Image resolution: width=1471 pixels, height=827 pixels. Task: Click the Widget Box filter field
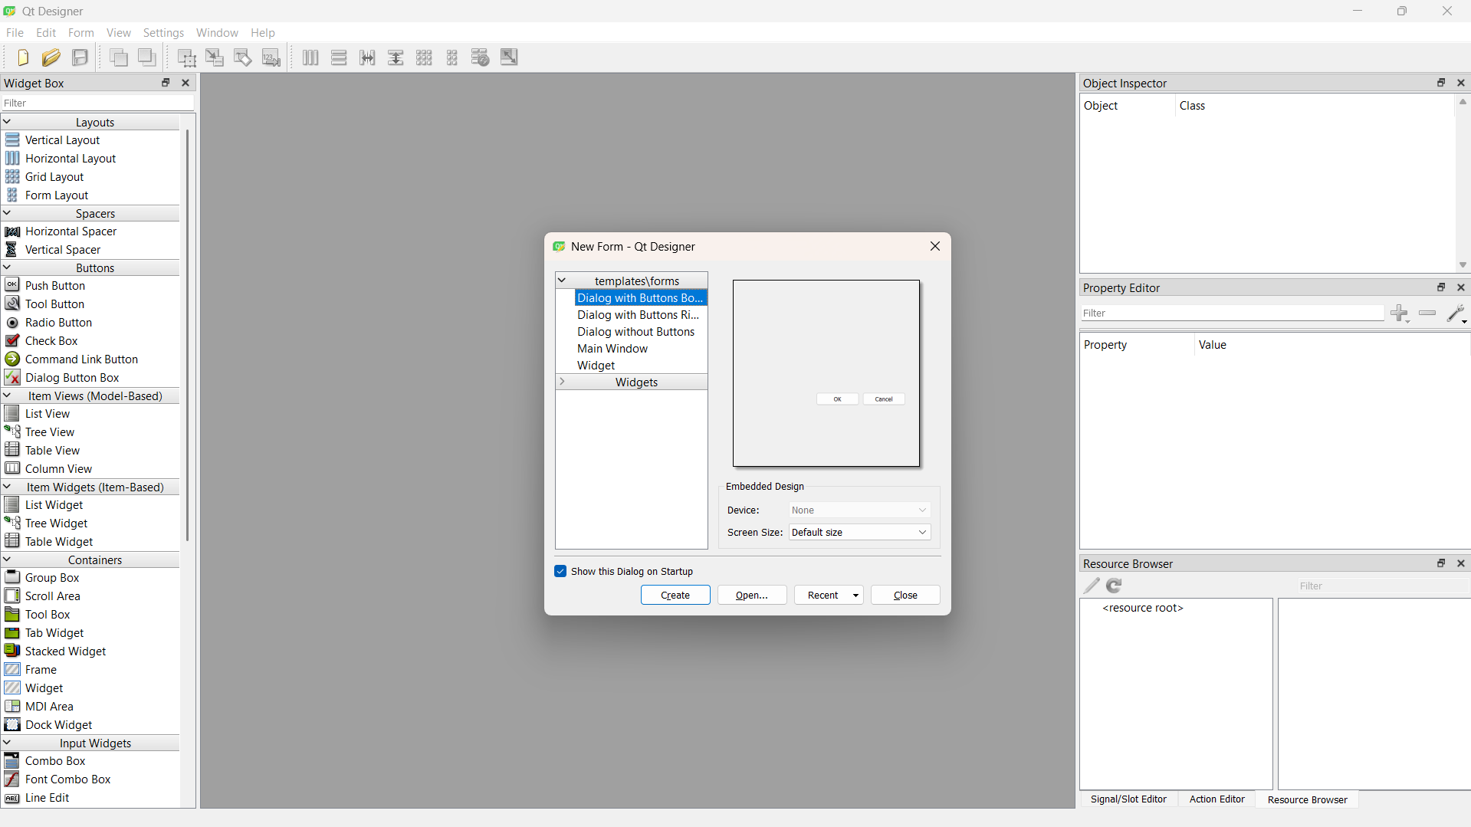click(97, 103)
